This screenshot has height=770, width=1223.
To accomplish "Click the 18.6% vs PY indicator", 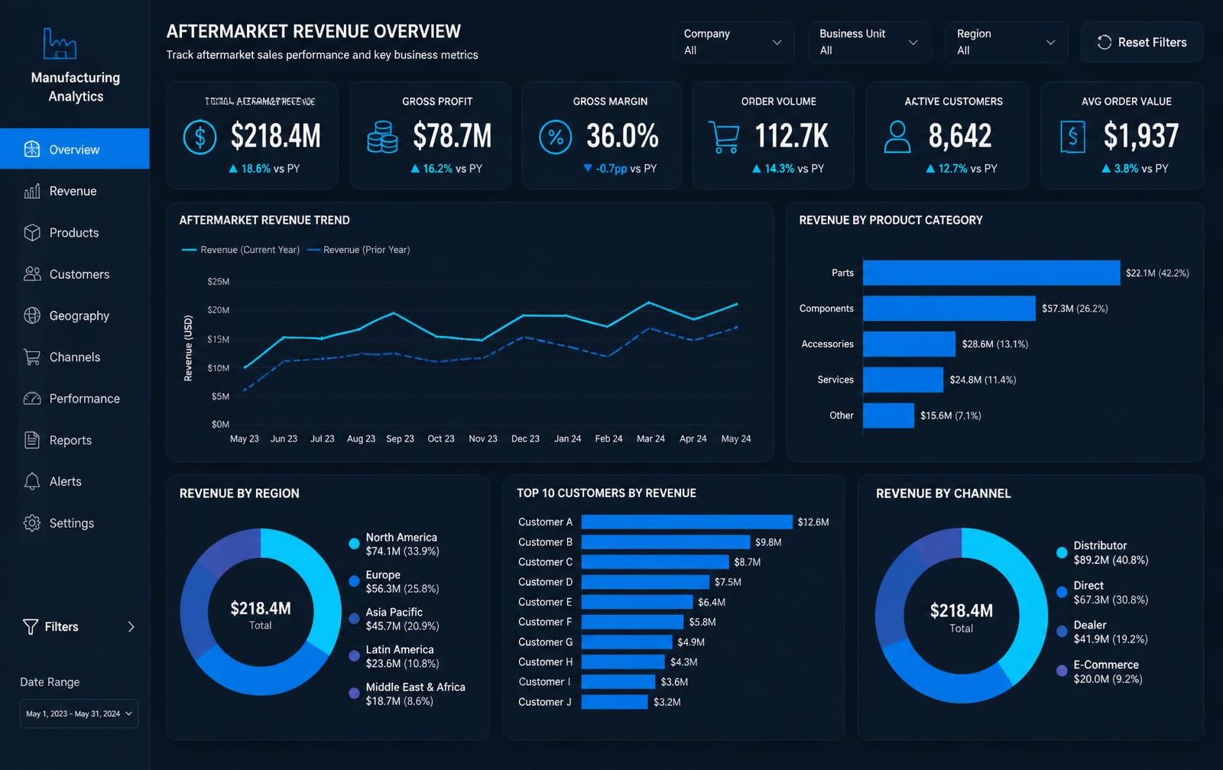I will click(x=264, y=169).
